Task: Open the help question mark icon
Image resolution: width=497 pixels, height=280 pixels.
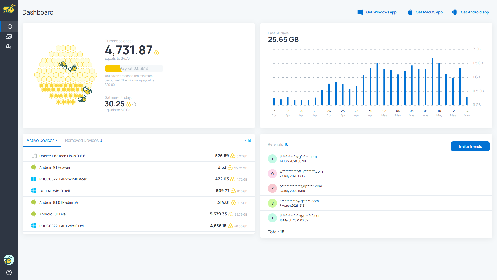Action: (x=9, y=272)
